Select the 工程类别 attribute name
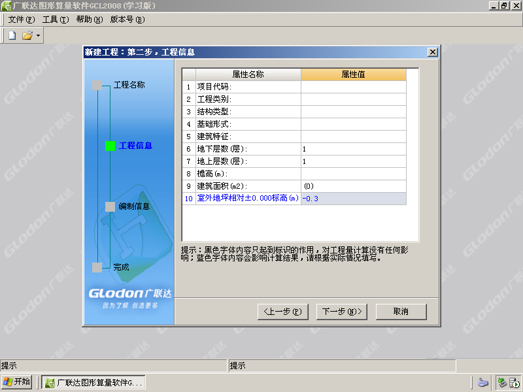The image size is (523, 392). point(248,99)
